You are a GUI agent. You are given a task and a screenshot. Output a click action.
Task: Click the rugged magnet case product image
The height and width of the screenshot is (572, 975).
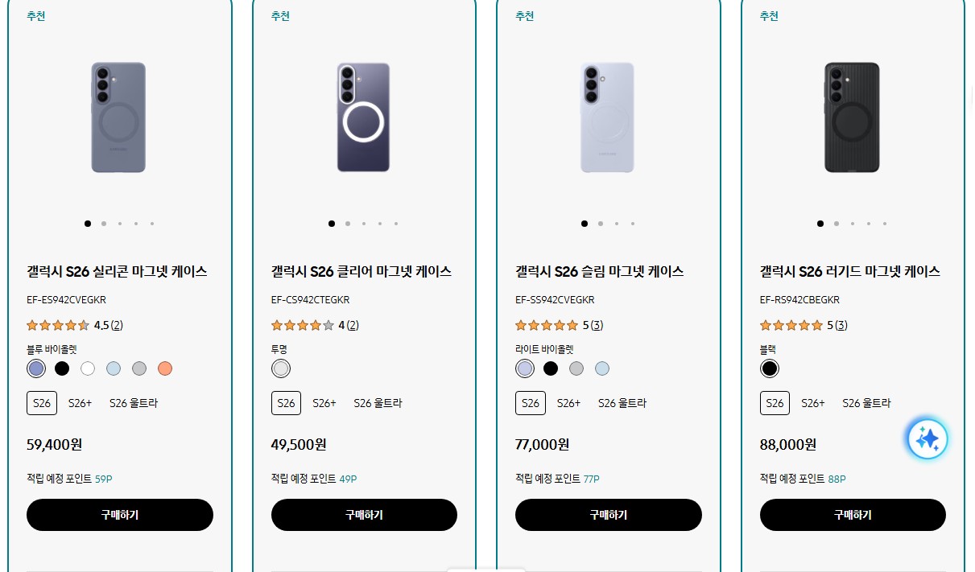tap(852, 117)
